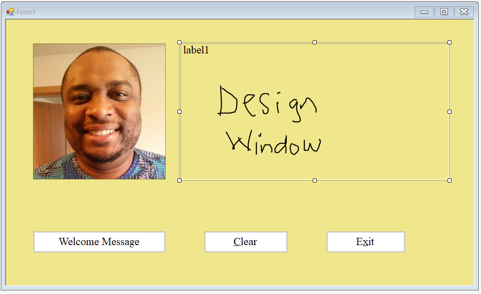481x294 pixels.
Task: Maximize the Form1 window
Action: coord(444,12)
